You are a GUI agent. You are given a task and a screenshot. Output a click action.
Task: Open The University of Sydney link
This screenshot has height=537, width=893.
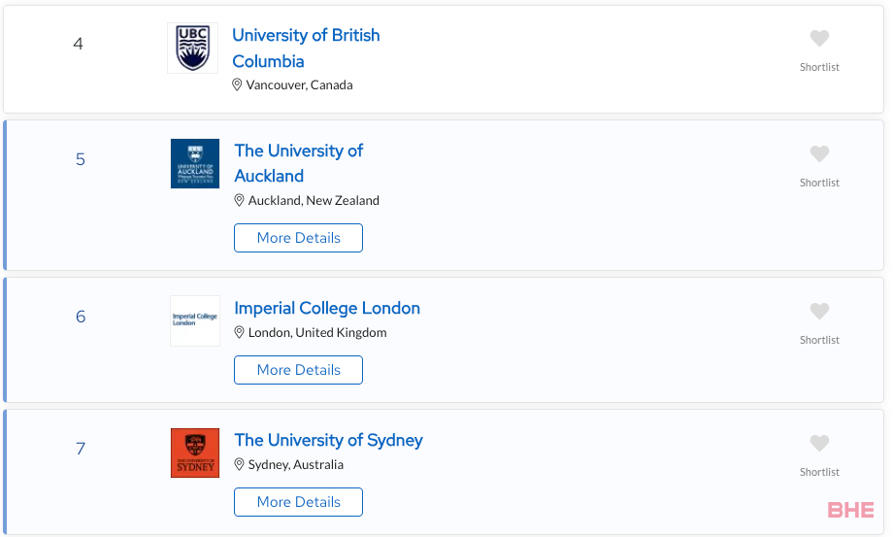[x=329, y=440]
